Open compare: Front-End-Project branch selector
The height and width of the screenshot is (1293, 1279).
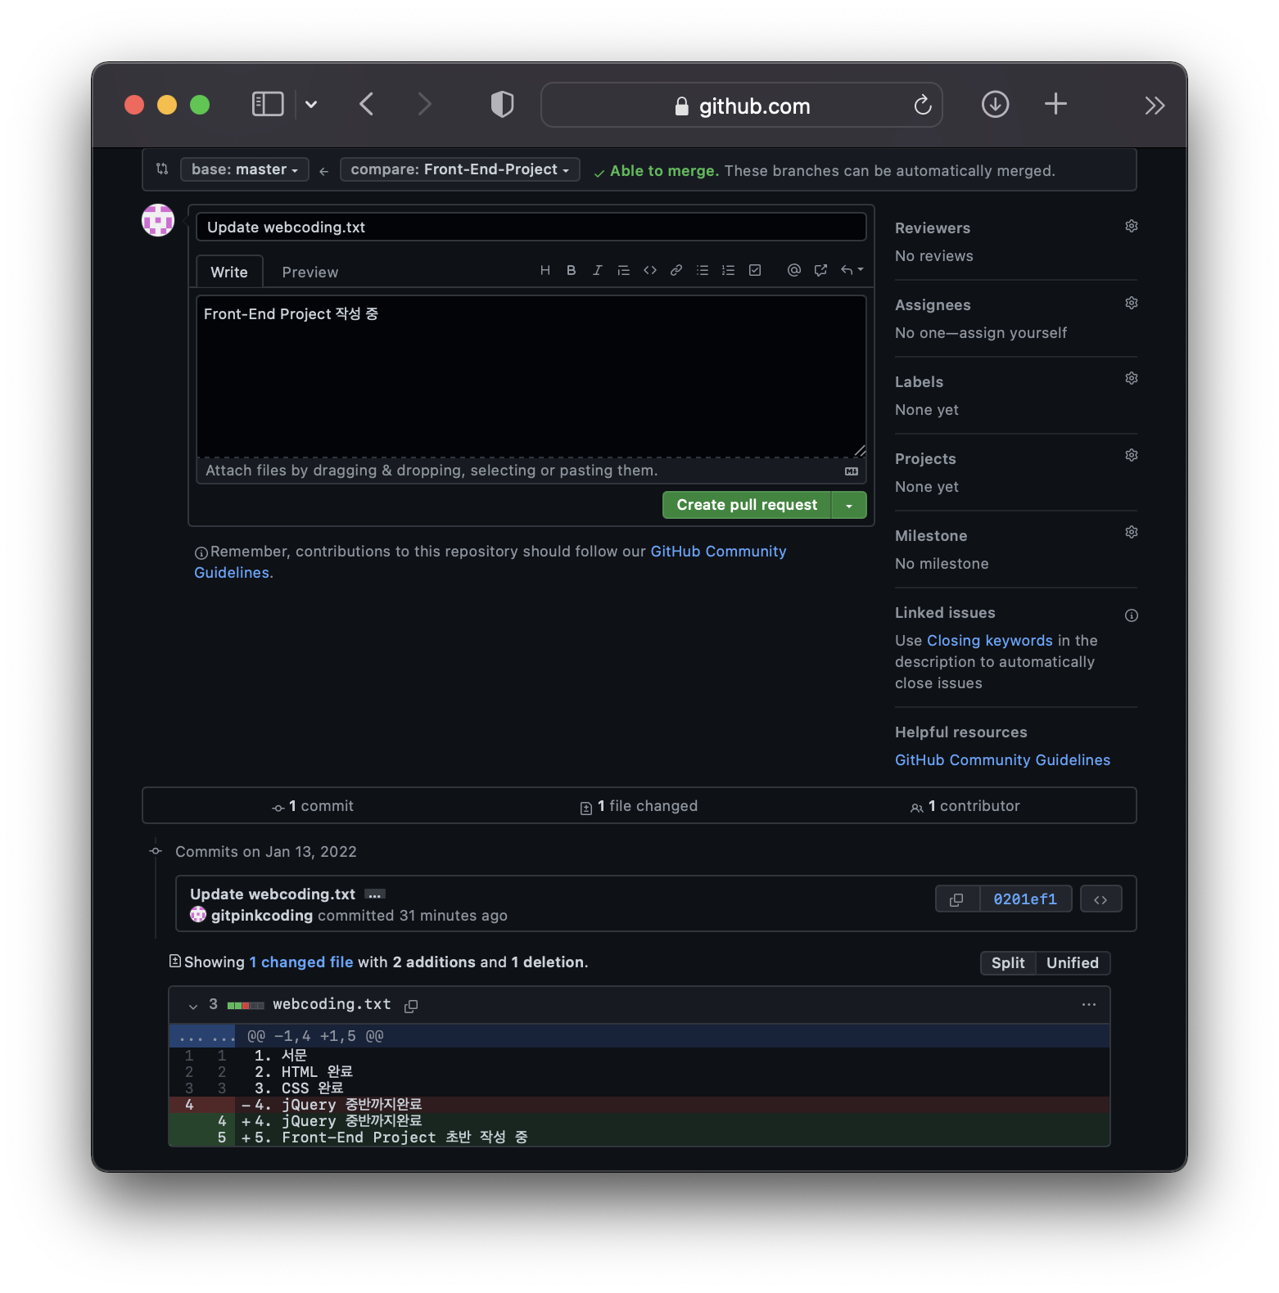click(x=460, y=169)
